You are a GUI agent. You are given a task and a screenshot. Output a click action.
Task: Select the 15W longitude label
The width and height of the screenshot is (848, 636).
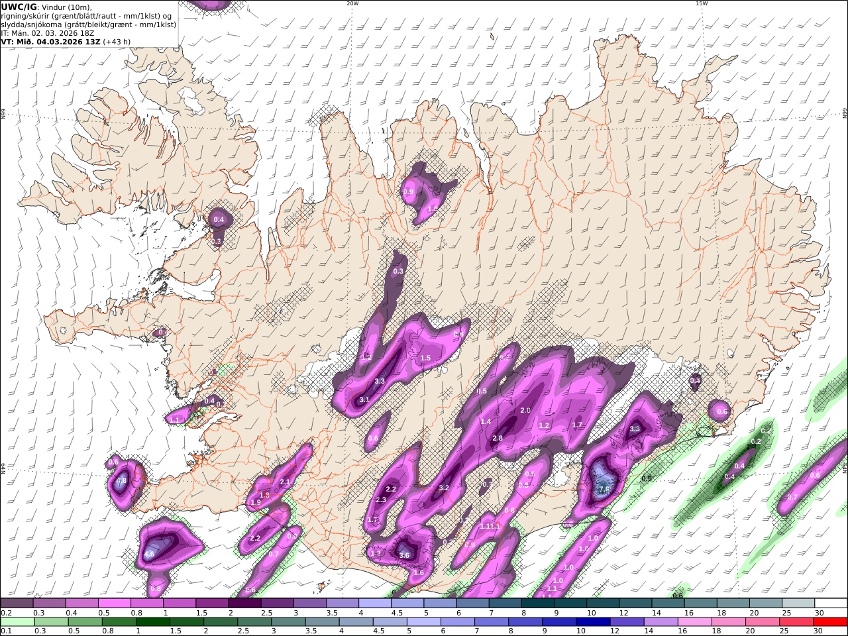pos(701,3)
